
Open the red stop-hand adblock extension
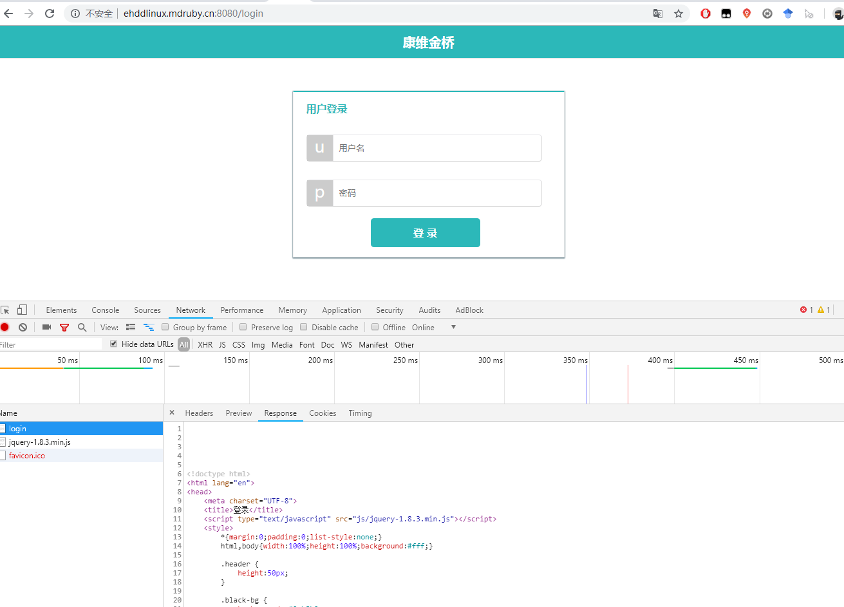(x=706, y=14)
